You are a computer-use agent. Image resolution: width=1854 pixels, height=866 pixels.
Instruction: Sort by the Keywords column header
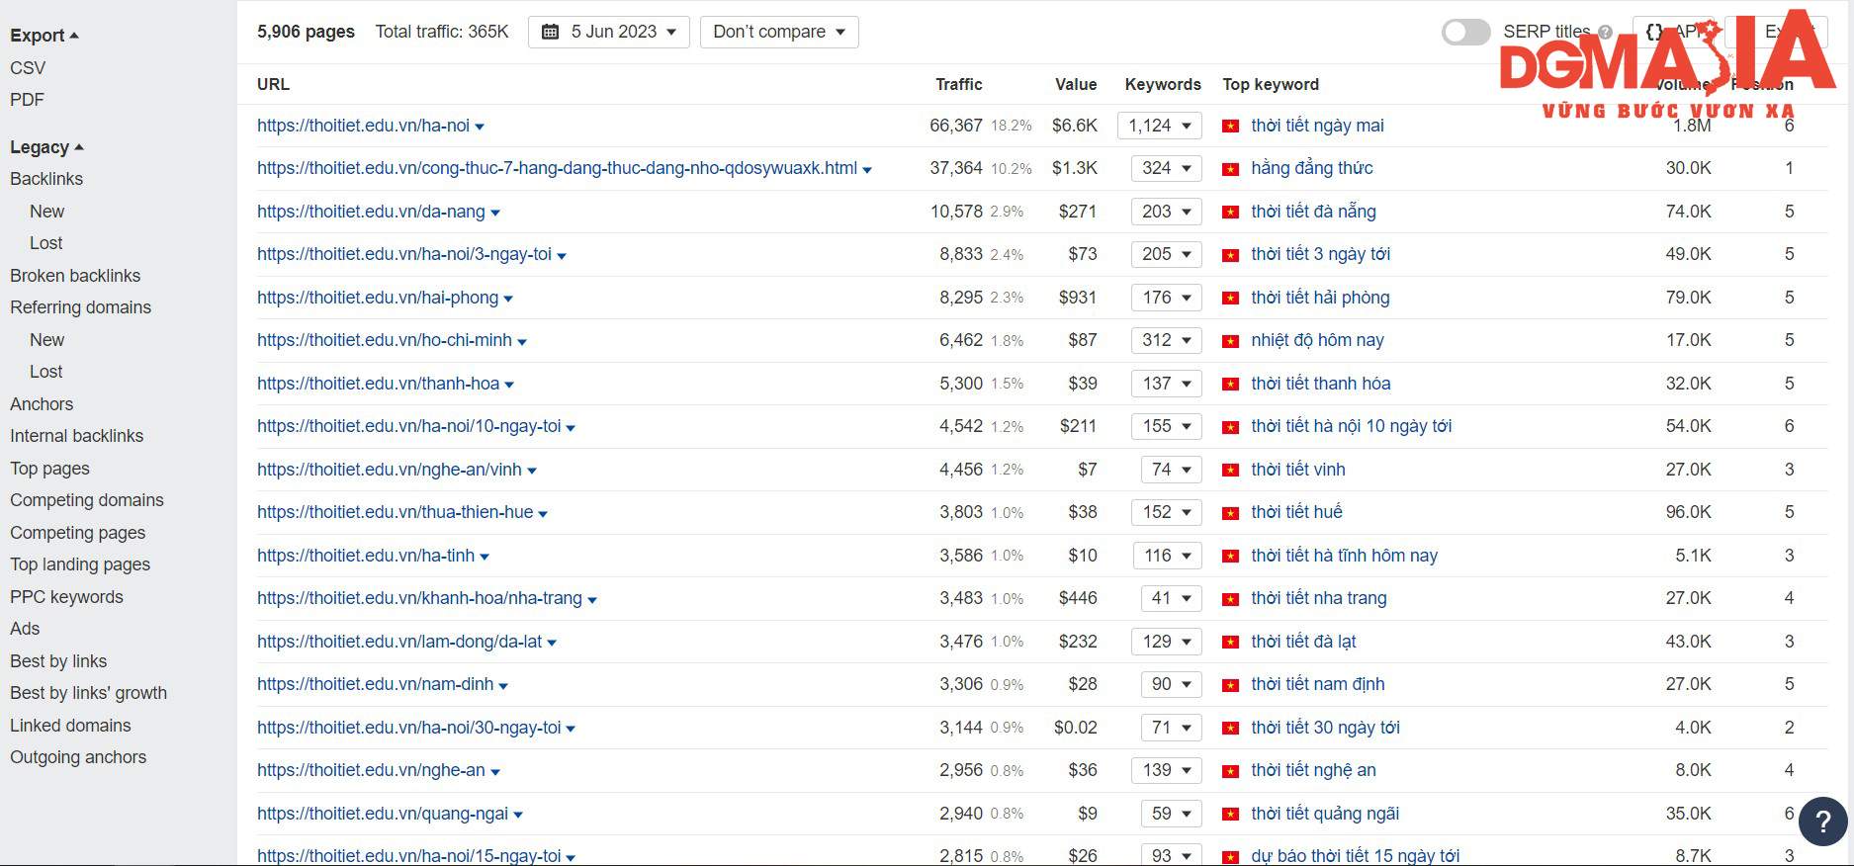coord(1163,84)
